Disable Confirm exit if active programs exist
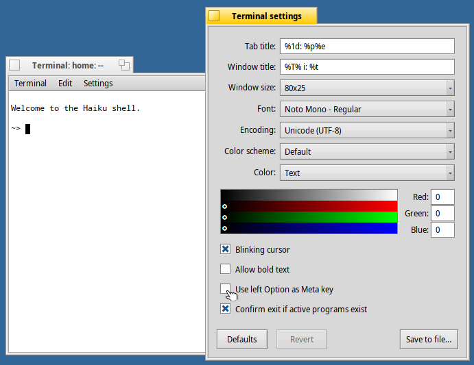 pos(225,309)
